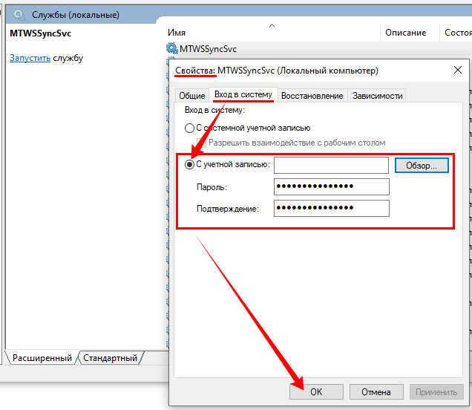Select the MTWSSyncSvc gear icon in the list

pos(173,49)
